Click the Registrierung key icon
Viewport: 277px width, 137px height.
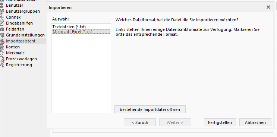click(2, 65)
